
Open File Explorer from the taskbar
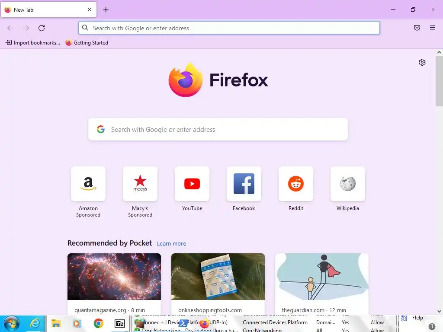pyautogui.click(x=56, y=323)
